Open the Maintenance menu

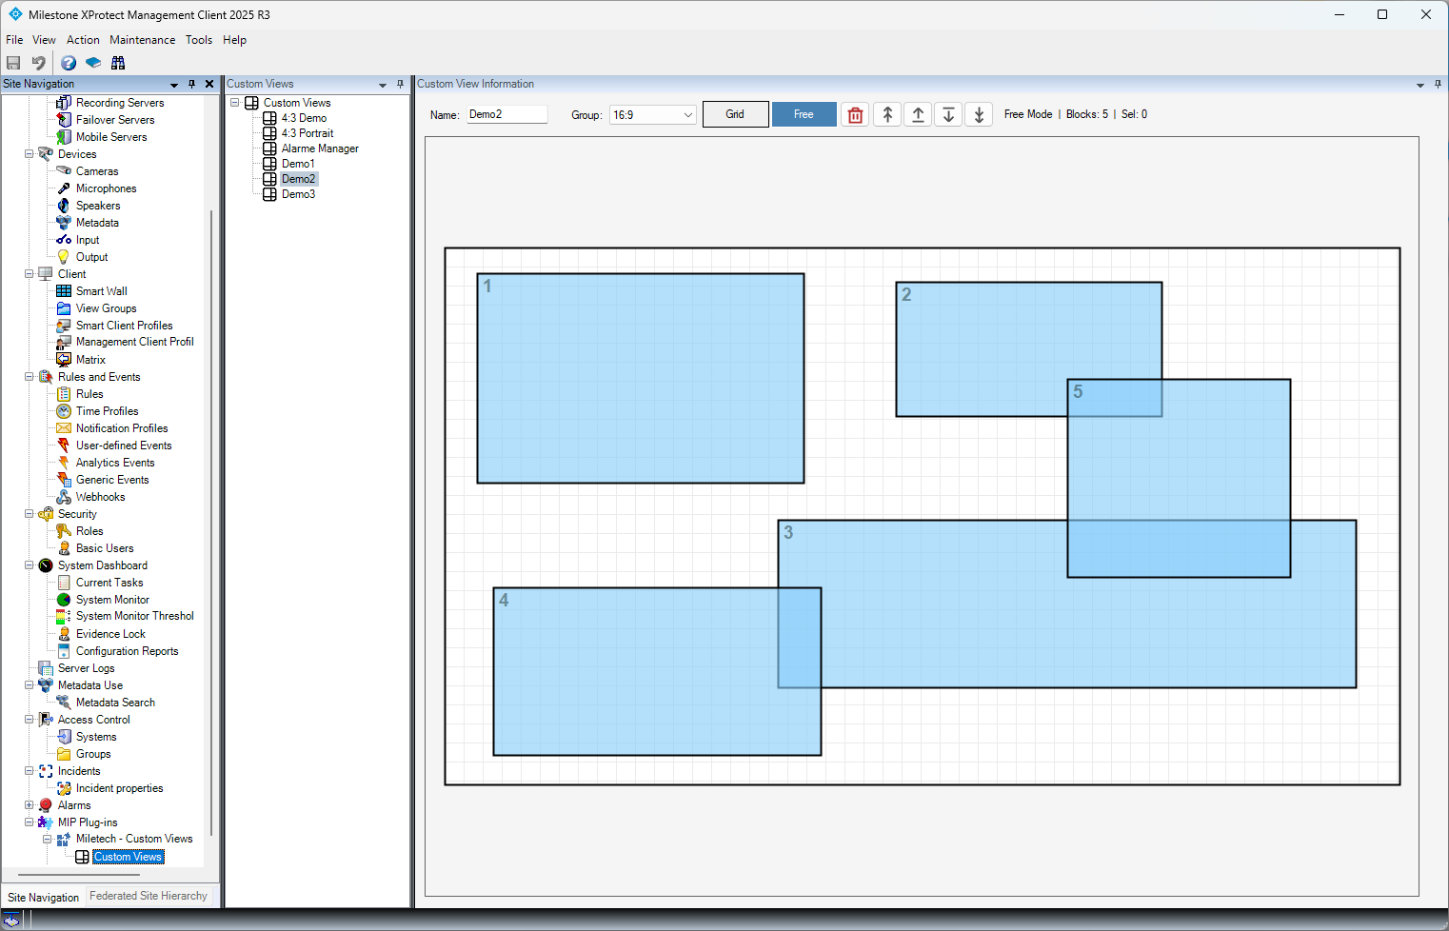142,40
